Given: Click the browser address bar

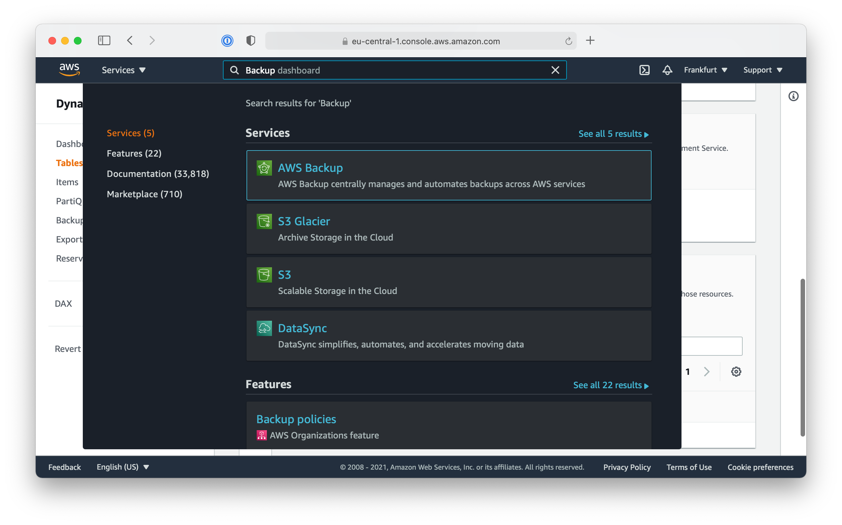Looking at the screenshot, I should [x=420, y=41].
